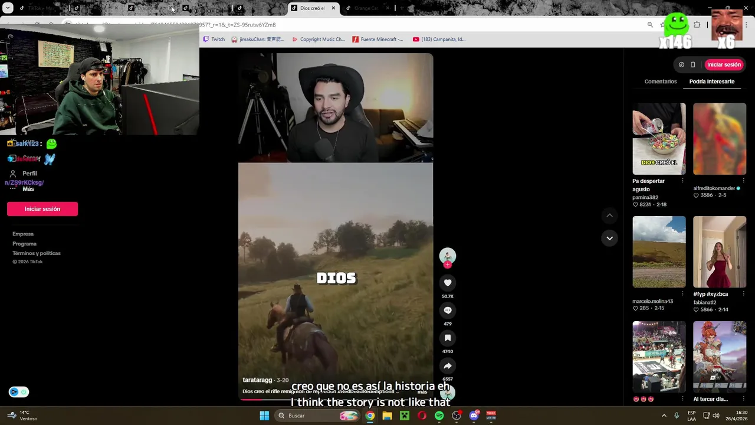Like the video with the heart icon

(x=448, y=283)
